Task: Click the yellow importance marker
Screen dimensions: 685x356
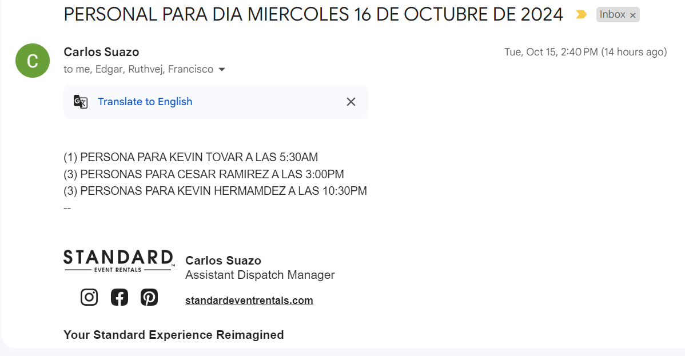Action: click(x=582, y=15)
